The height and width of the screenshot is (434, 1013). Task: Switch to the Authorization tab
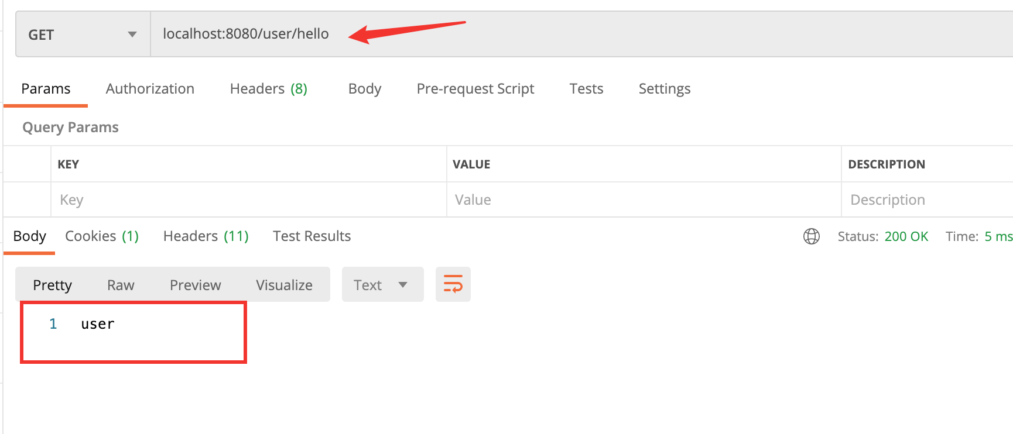point(150,89)
